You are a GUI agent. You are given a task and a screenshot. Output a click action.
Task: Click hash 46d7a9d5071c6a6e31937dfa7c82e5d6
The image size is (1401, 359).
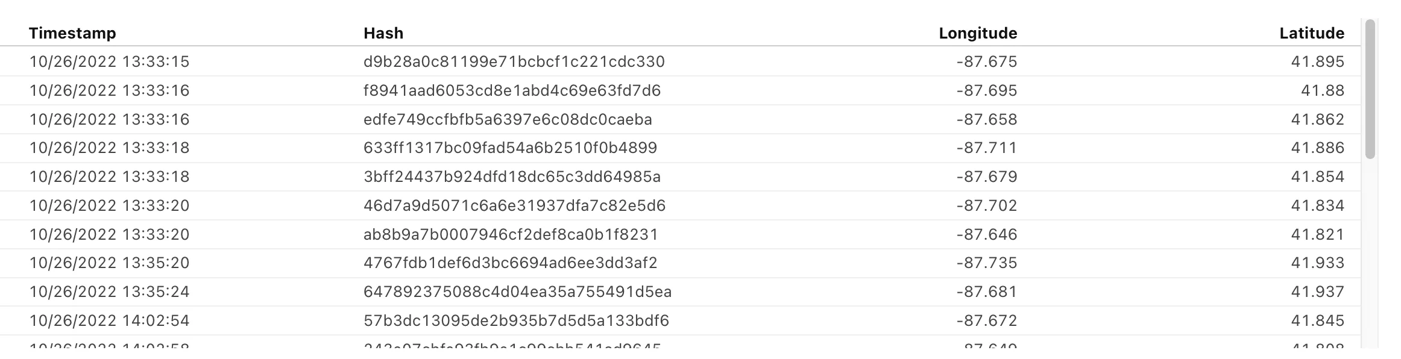(514, 206)
